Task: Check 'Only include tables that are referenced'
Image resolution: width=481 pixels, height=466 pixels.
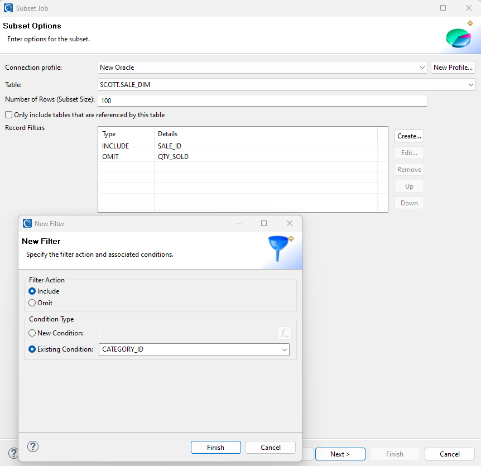Action: tap(8, 115)
